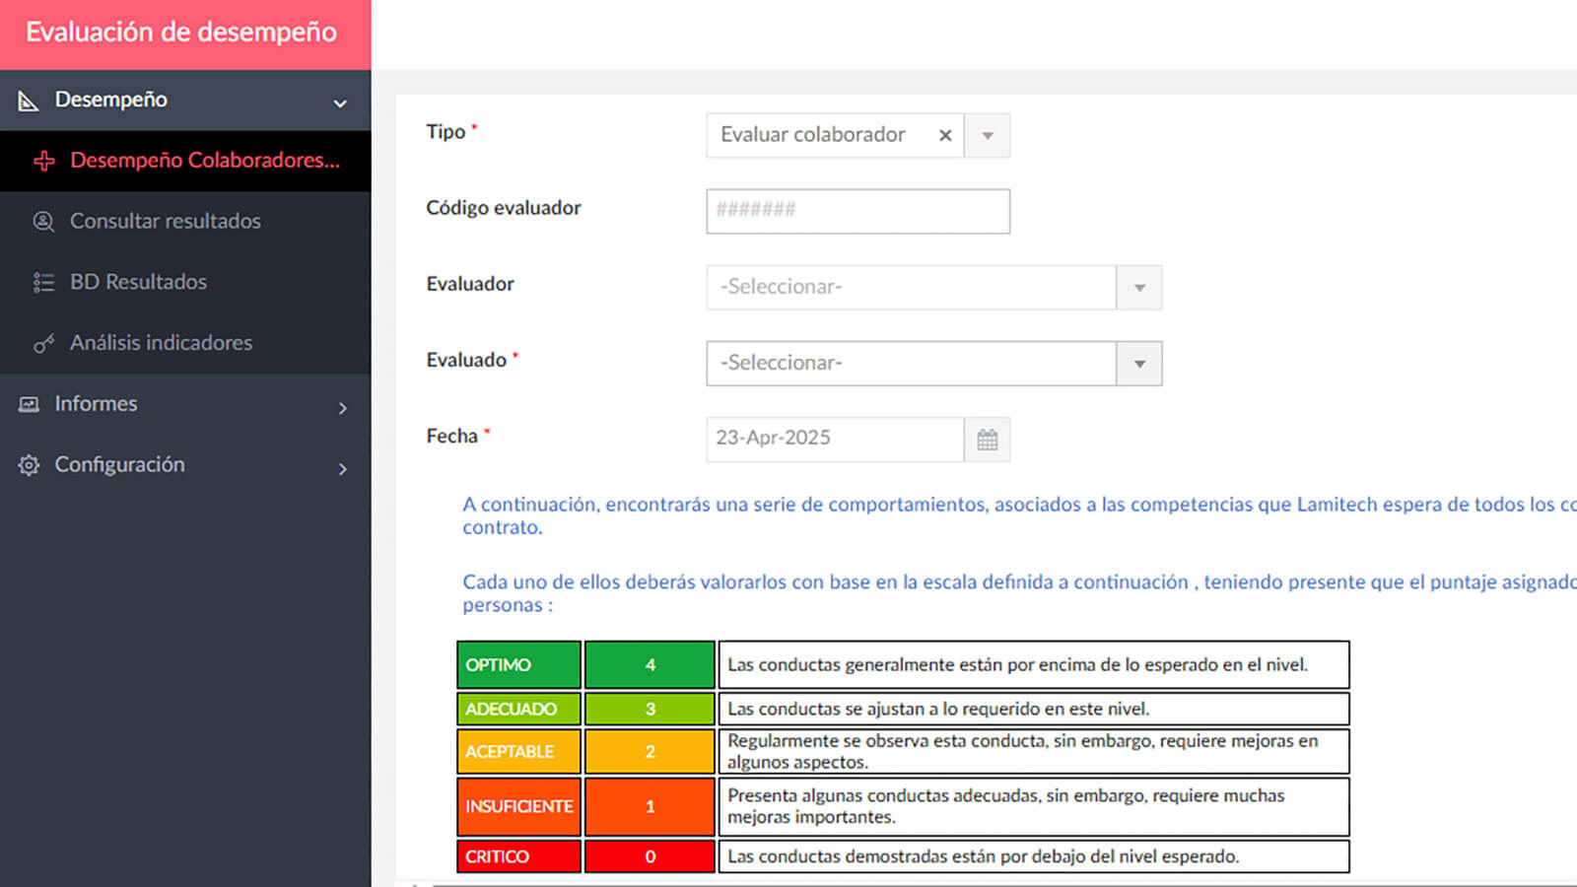Open the date picker calendar icon
The image size is (1577, 887).
[988, 440]
